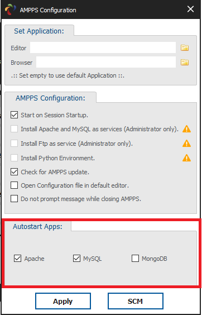Uncheck Apache autostart
This screenshot has height=315, width=202.
pyautogui.click(x=18, y=259)
